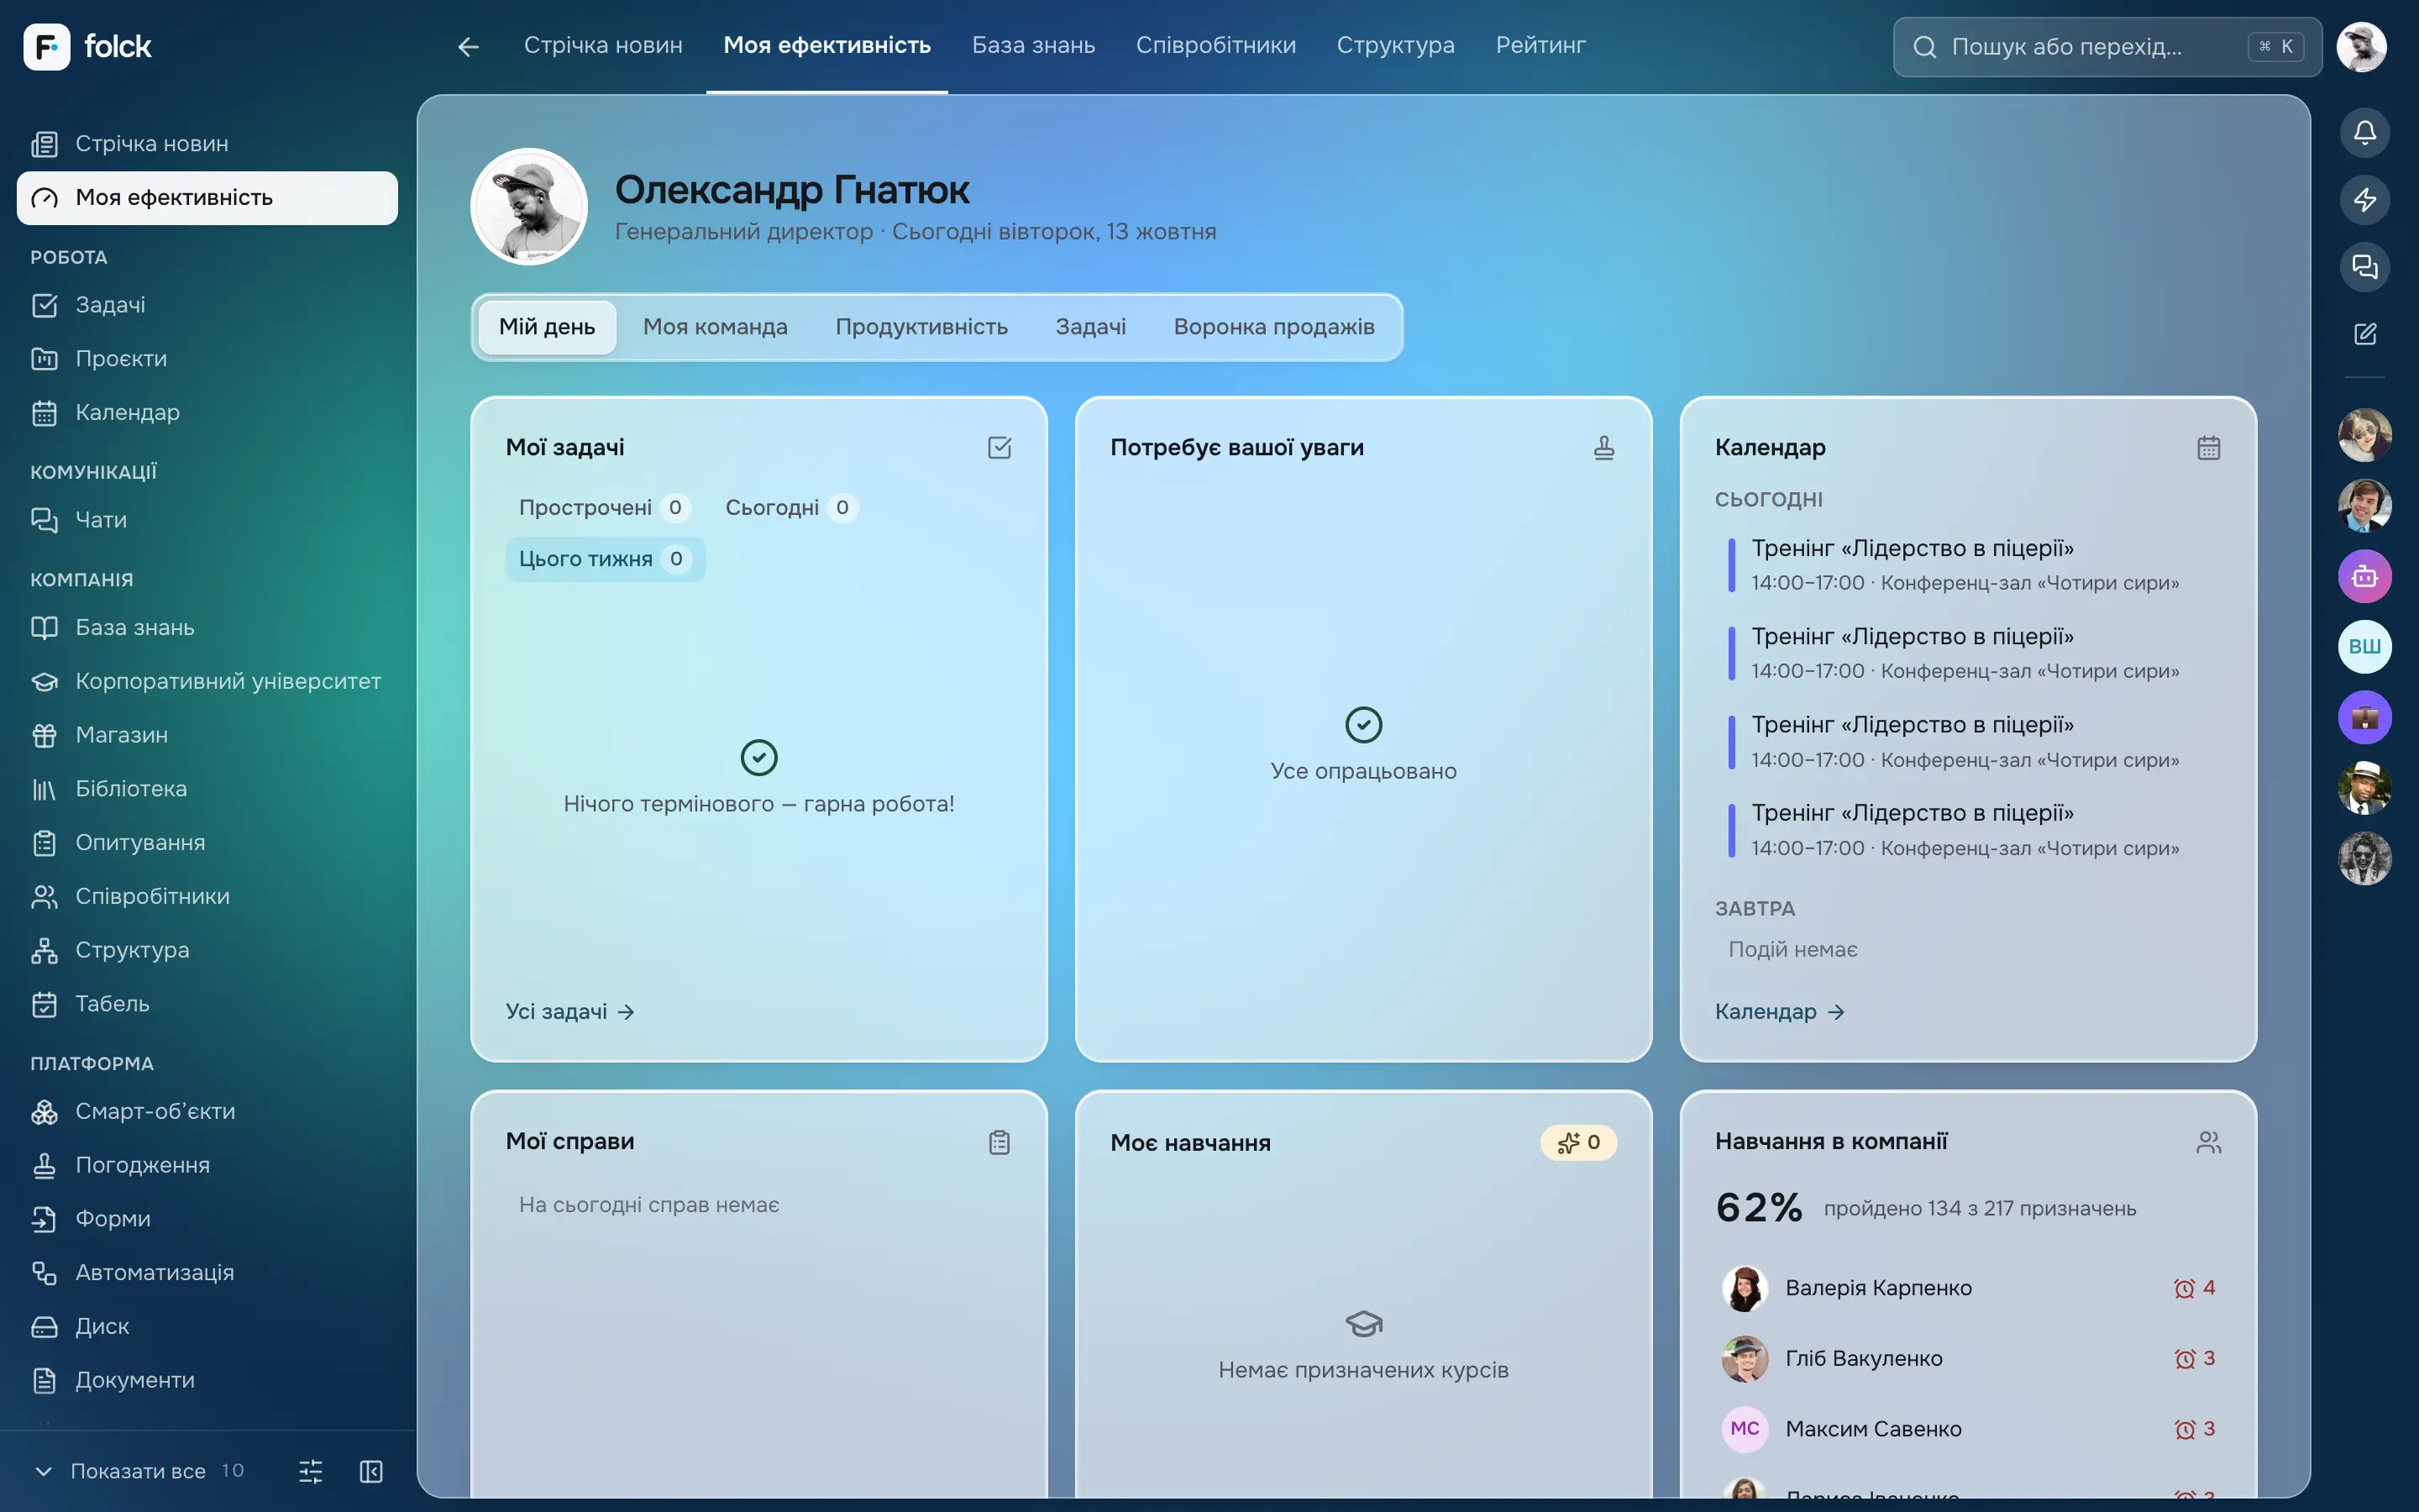The height and width of the screenshot is (1512, 2419).
Task: Click the compose edit icon in right rail
Action: (x=2364, y=334)
